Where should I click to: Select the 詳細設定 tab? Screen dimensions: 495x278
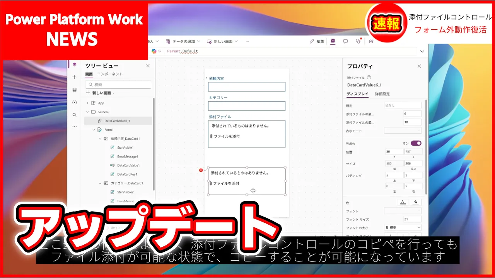pos(382,94)
